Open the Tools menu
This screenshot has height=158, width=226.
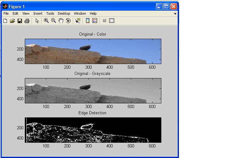(x=50, y=13)
